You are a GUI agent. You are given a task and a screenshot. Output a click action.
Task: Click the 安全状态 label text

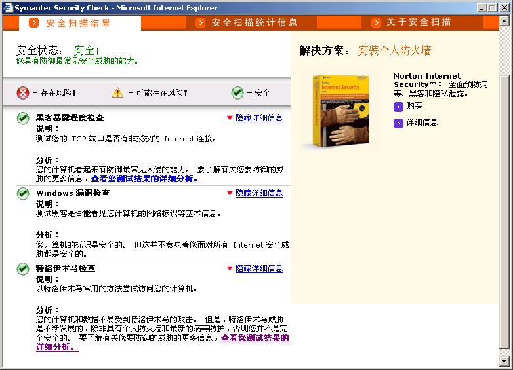coord(39,50)
